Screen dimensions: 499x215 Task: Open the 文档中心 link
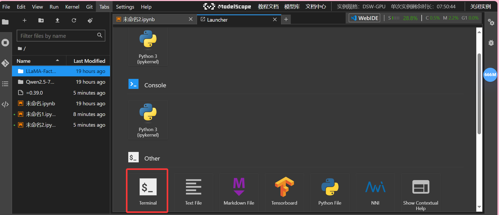point(316,7)
